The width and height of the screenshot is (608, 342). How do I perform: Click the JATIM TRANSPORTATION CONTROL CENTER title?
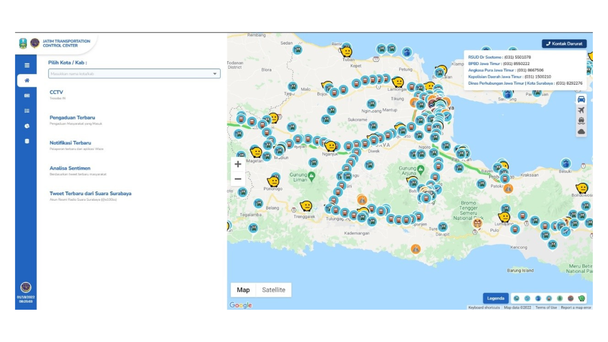66,43
